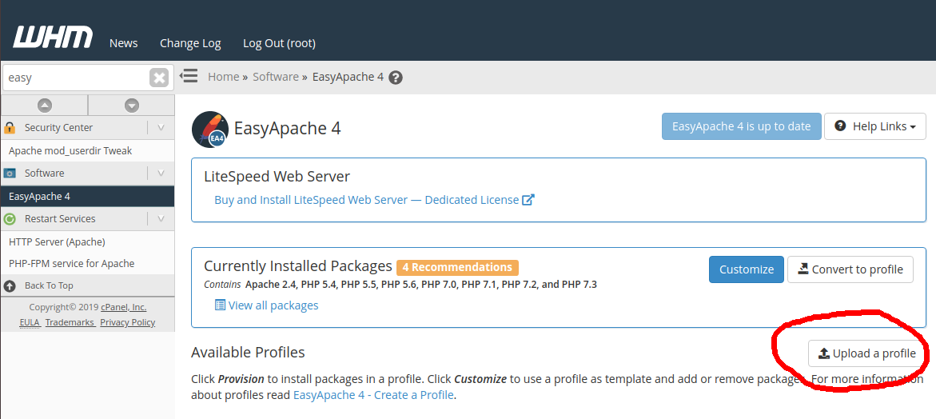The width and height of the screenshot is (936, 419).
Task: Click the Restart Services green icon
Action: coord(10,219)
